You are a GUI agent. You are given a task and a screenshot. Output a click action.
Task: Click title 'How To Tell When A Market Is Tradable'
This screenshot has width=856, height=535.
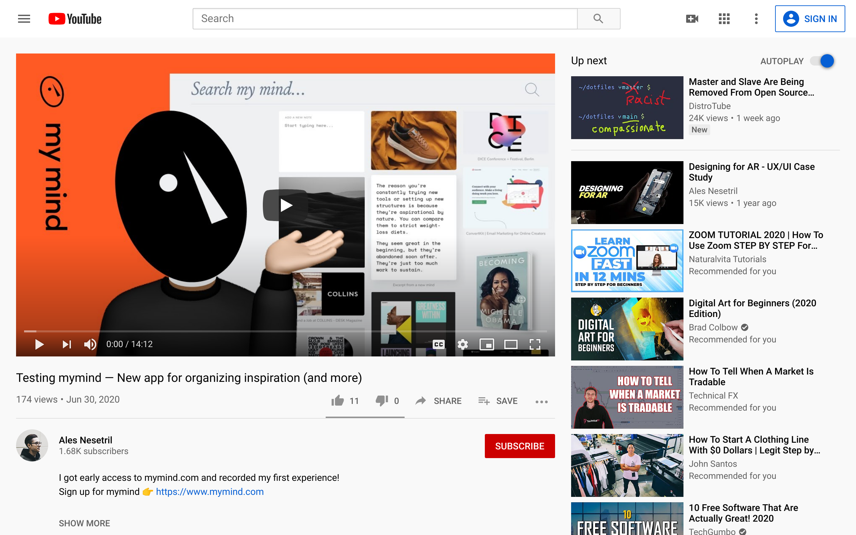click(x=751, y=377)
